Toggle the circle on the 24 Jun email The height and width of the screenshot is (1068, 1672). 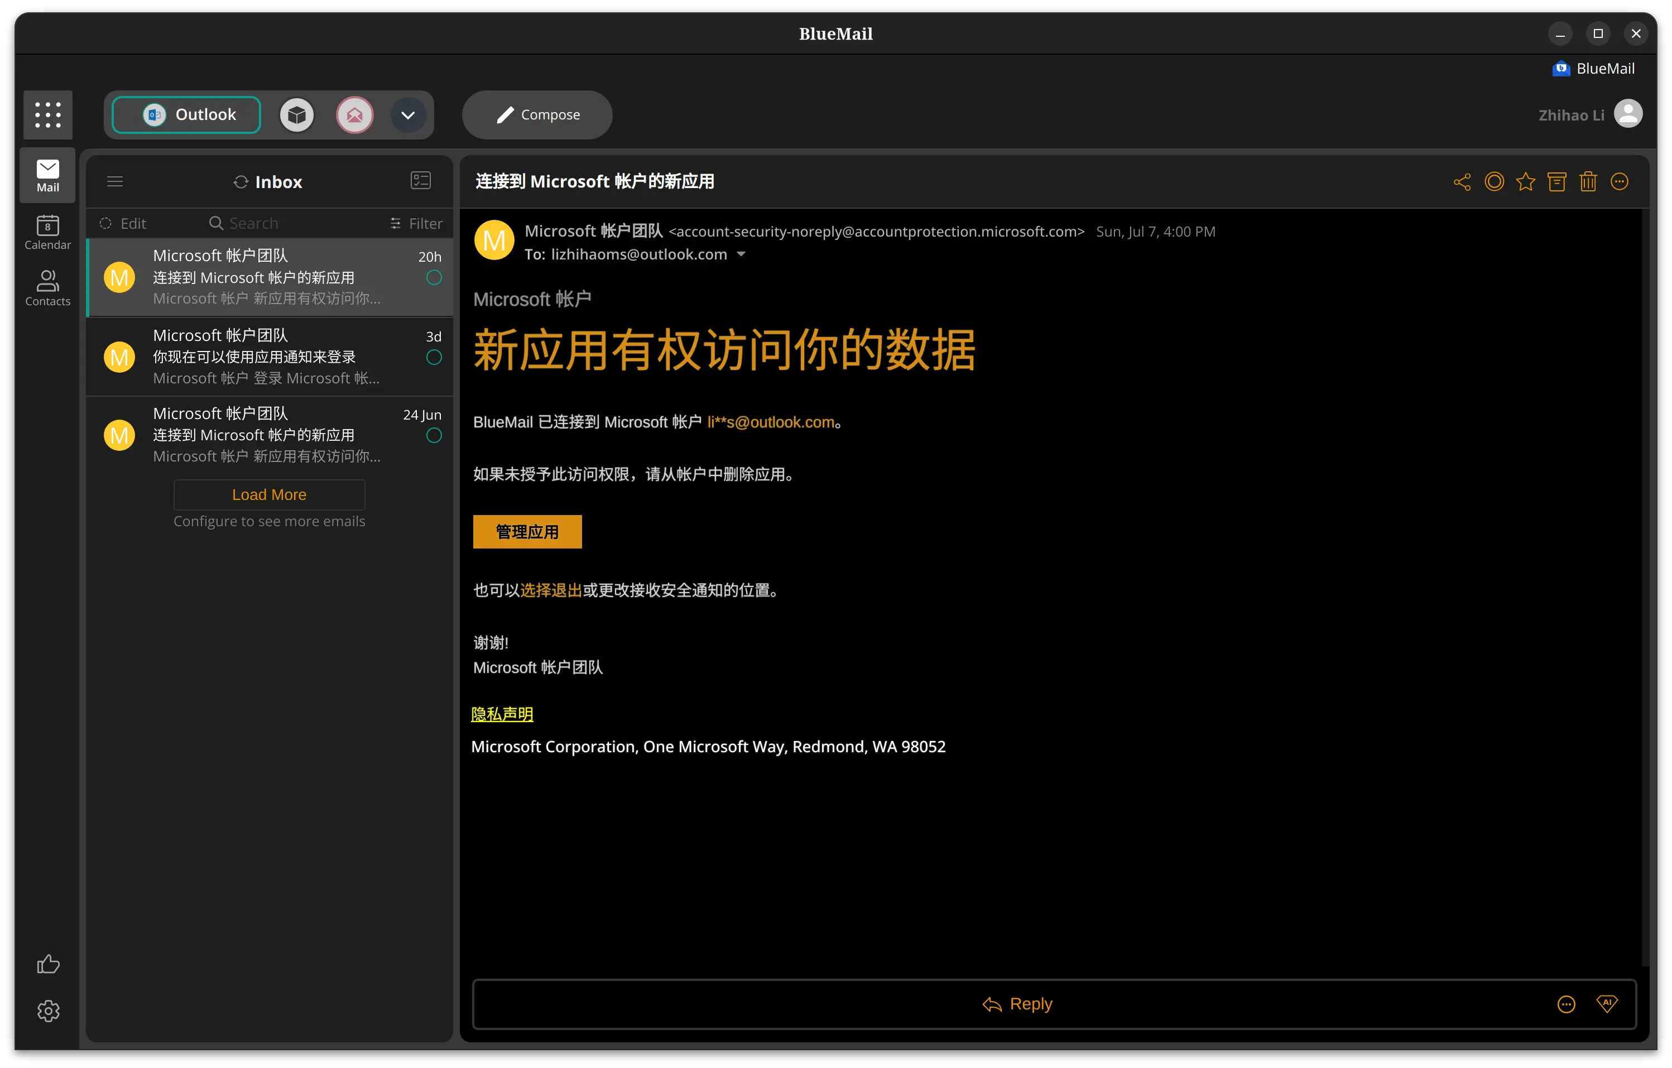click(434, 435)
